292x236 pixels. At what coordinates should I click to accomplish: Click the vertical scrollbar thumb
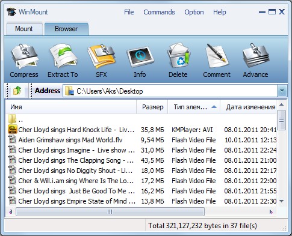(x=281, y=120)
